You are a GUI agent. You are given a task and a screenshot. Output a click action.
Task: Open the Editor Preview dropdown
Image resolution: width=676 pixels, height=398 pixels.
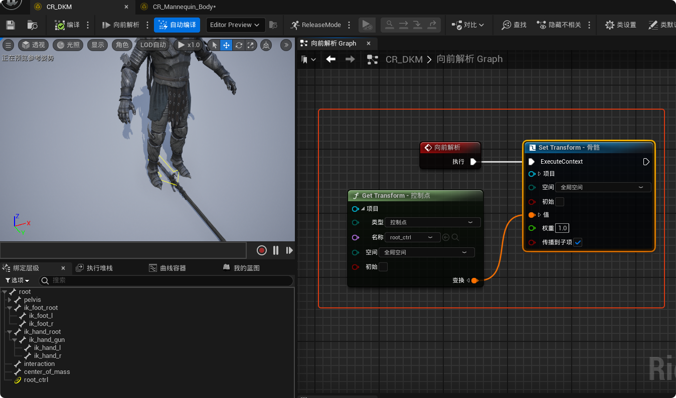235,25
